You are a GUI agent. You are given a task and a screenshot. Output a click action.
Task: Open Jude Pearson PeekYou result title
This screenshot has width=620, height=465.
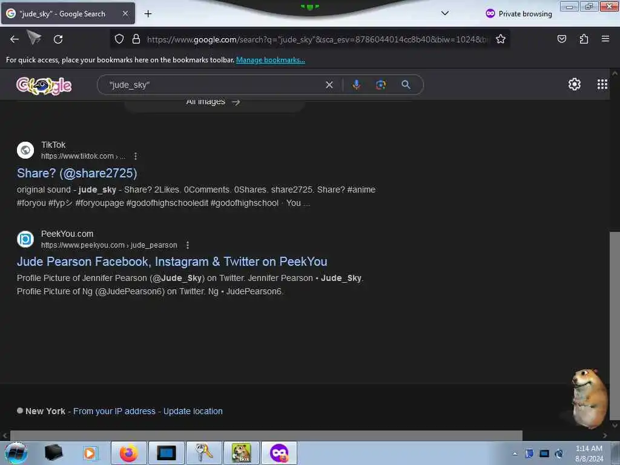(x=172, y=262)
